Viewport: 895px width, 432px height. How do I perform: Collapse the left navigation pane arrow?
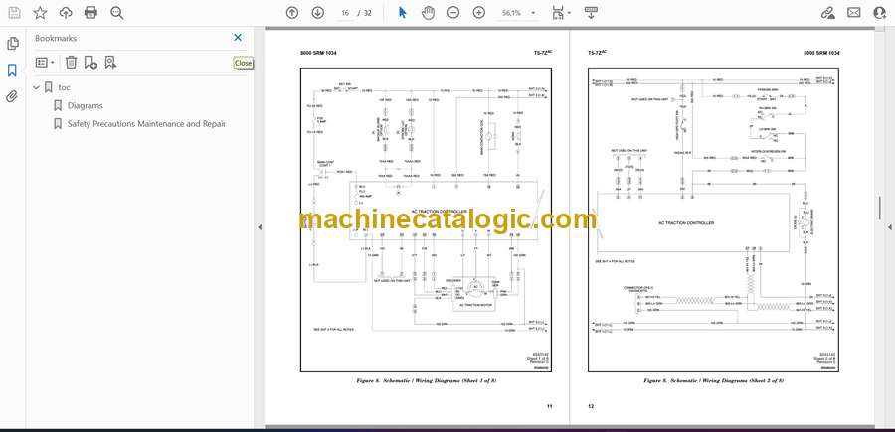click(260, 227)
